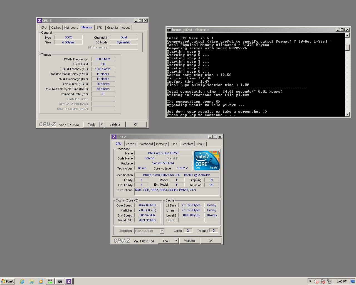The image size is (356, 285).
Task: Open Caches tab in lower CPU-Z window
Action: [130, 144]
